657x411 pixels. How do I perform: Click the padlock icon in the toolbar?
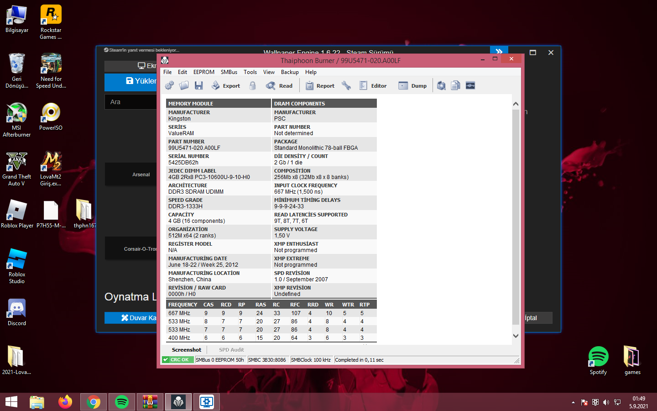[x=252, y=85]
